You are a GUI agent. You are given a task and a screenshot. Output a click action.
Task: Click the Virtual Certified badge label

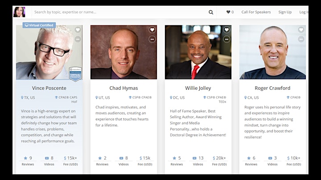tap(39, 25)
